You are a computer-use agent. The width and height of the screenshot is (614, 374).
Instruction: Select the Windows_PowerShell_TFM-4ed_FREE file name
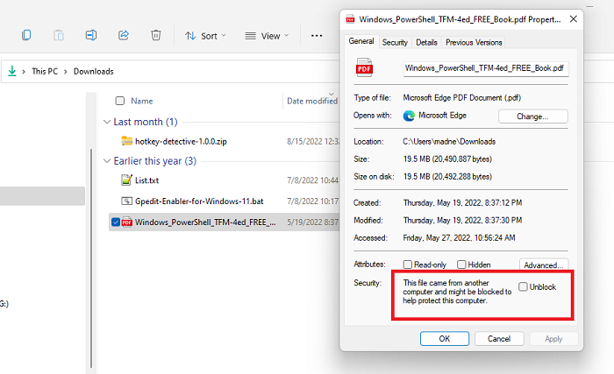click(205, 222)
